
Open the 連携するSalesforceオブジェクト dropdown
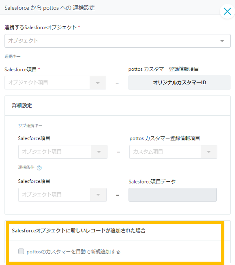[118, 41]
